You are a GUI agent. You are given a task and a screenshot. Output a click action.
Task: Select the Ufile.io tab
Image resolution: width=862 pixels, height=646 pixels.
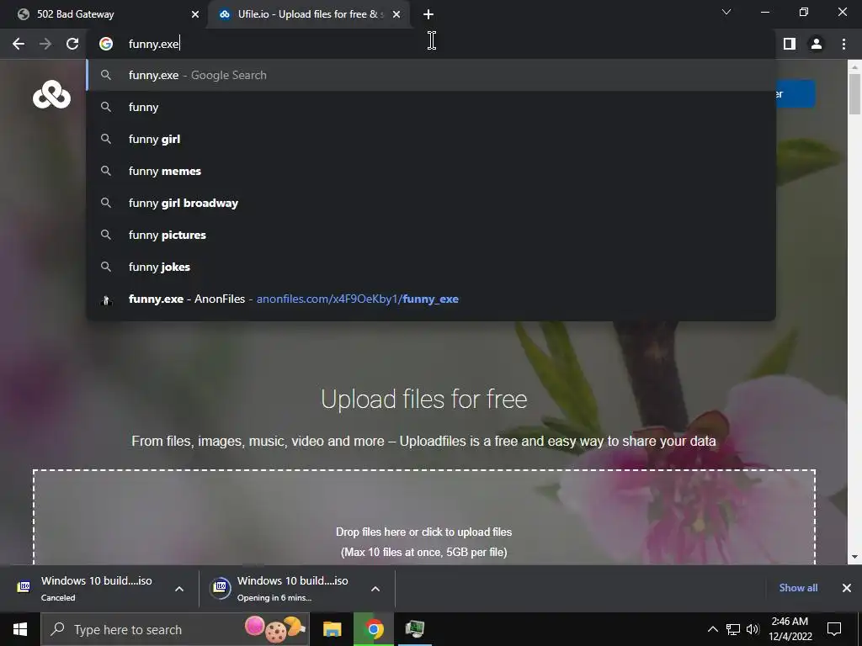pyautogui.click(x=310, y=14)
